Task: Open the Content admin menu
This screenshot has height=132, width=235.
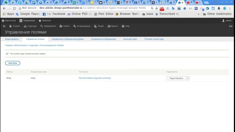Action: coord(15,26)
